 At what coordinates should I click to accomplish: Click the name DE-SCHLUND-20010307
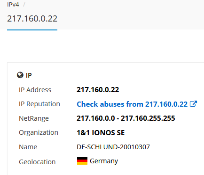coord(113,147)
